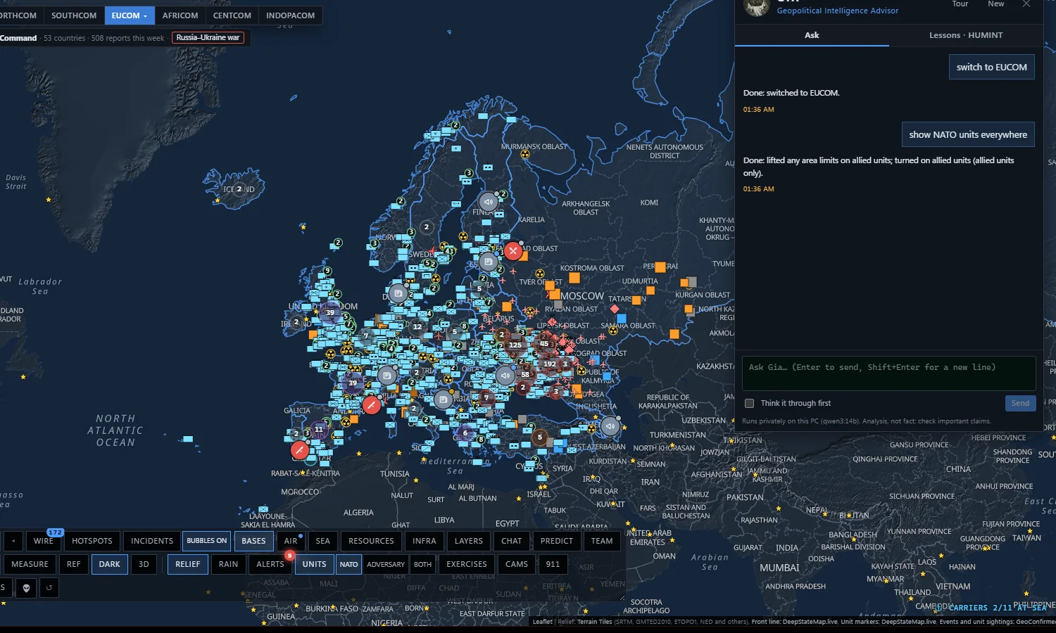Click the radiation icon in Murmansk Oblast
This screenshot has height=633, width=1056.
524,154
